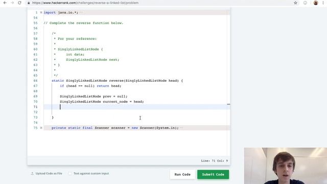Reload the HackerRank page

[19, 3]
